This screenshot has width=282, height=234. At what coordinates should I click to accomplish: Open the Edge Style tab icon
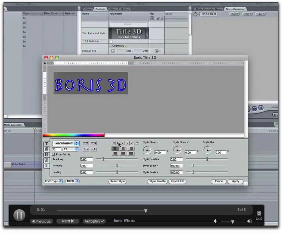coord(46,160)
